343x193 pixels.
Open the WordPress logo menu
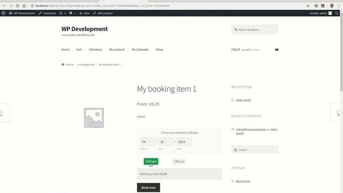[4, 13]
